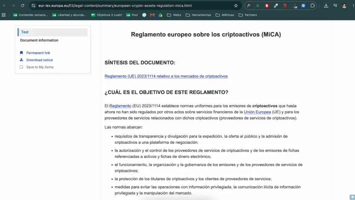Click heading ¿CUÁL ES EL OBJETIVO DE ESTE REGLAMENTO?
Image resolution: width=355 pixels, height=200 pixels.
166,92
